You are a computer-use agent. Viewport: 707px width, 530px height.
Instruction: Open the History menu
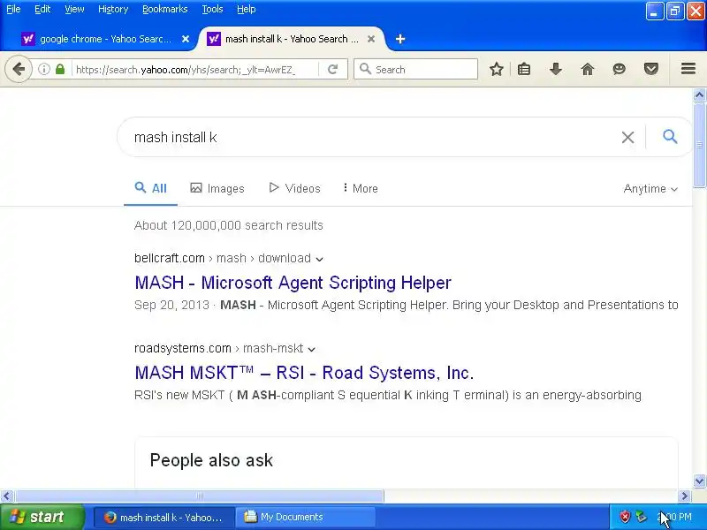coord(113,9)
